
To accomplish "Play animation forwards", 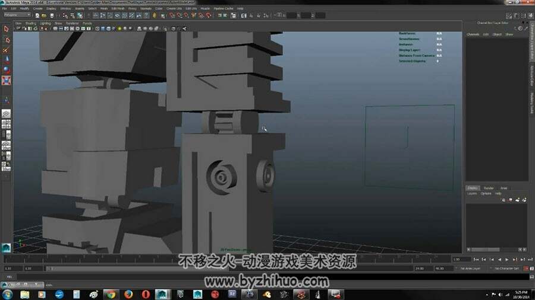I will point(507,260).
